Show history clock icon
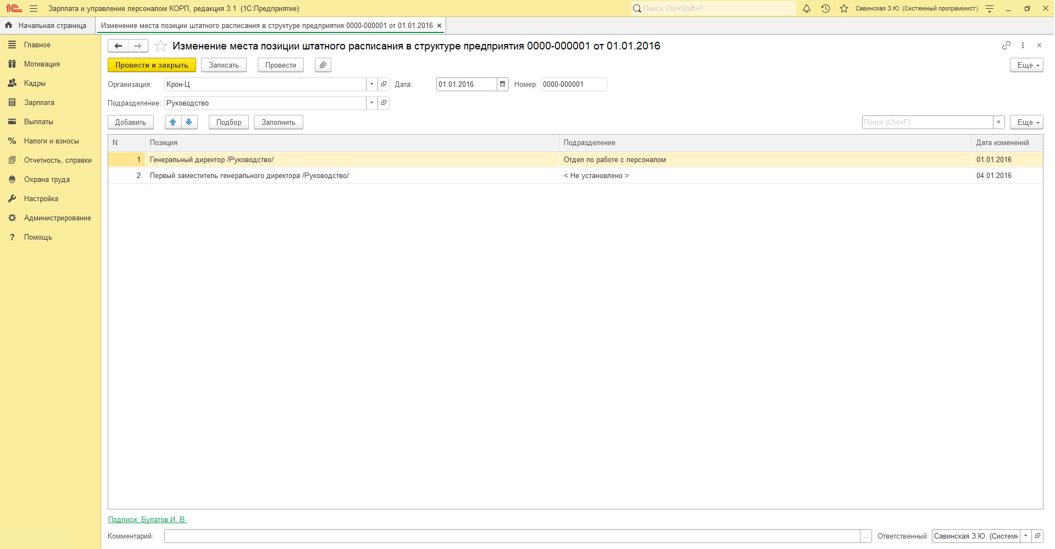 pyautogui.click(x=825, y=8)
